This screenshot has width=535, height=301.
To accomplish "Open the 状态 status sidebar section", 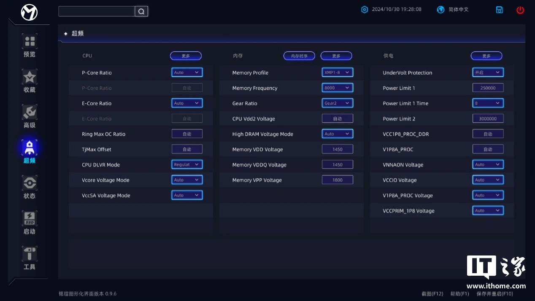I will 30,187.
